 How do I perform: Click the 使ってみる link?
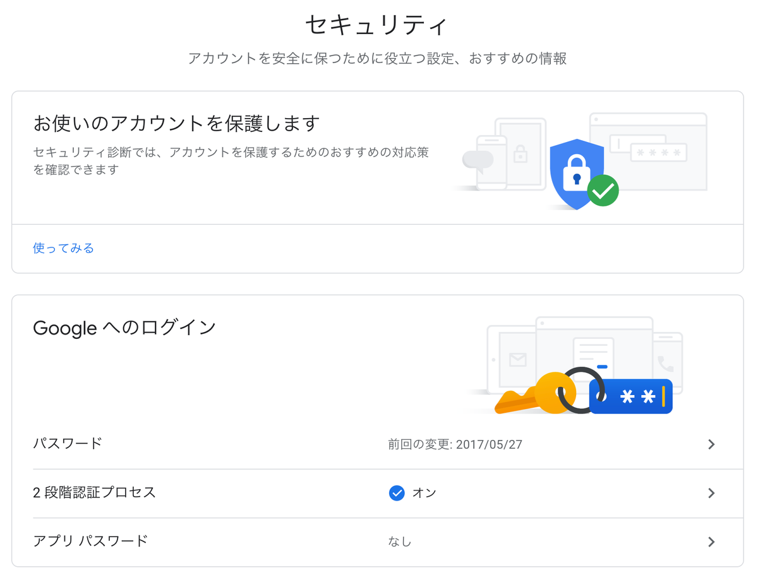pos(63,248)
